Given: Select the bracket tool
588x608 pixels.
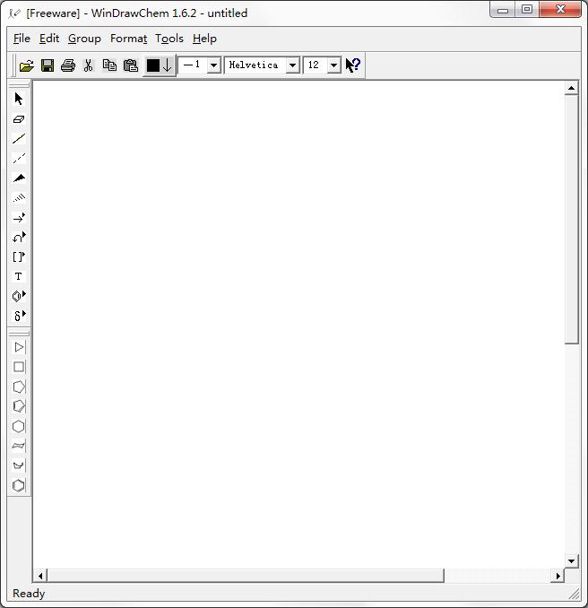Looking at the screenshot, I should pyautogui.click(x=19, y=256).
